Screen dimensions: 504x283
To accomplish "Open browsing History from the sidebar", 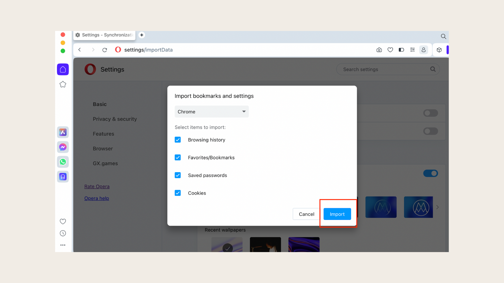I will (63, 233).
